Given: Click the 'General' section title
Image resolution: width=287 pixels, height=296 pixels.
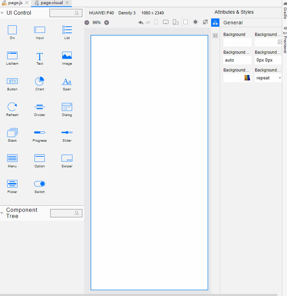Looking at the screenshot, I should pos(233,23).
